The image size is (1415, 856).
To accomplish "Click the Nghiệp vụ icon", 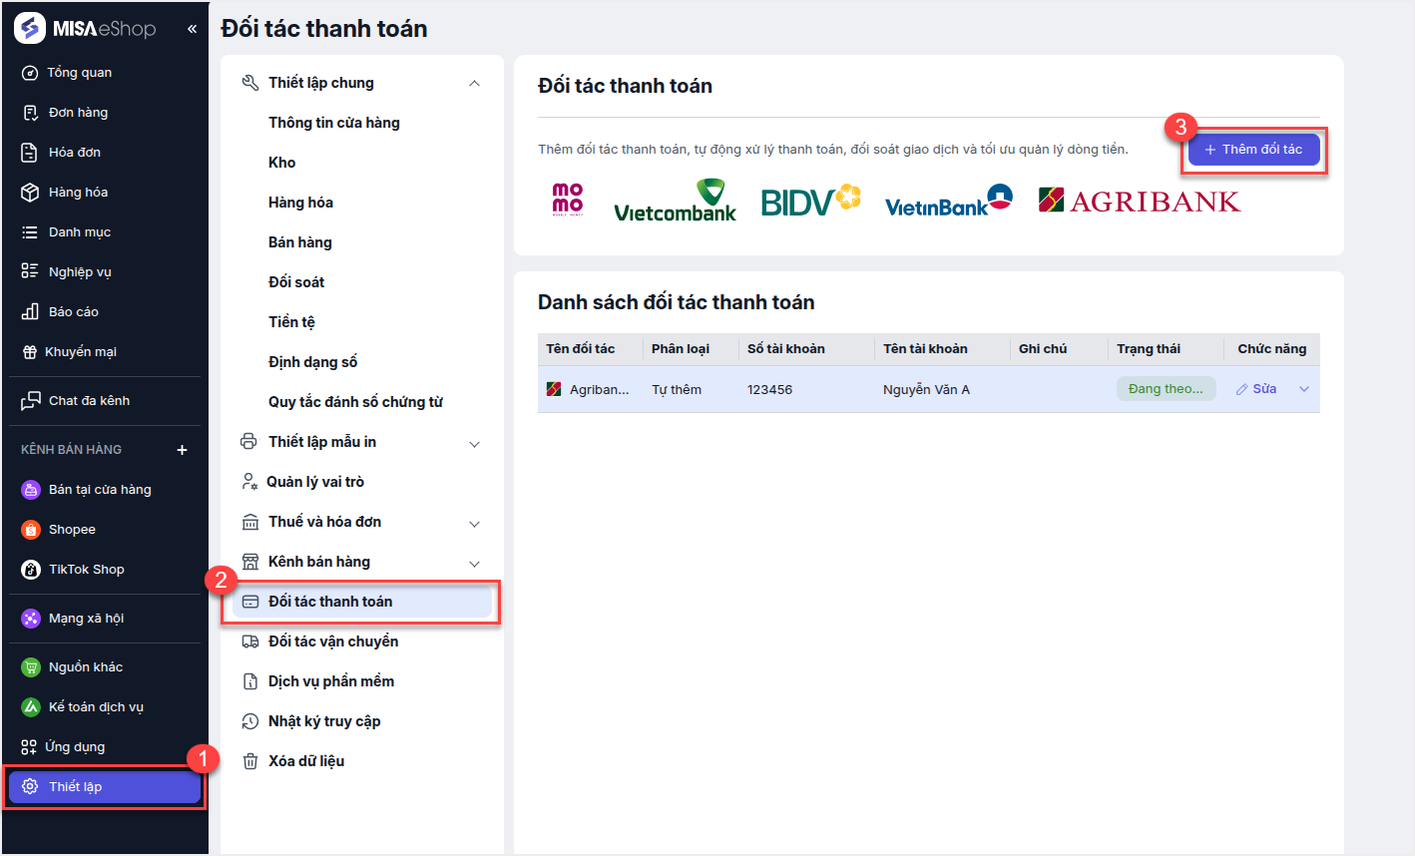I will [x=30, y=272].
